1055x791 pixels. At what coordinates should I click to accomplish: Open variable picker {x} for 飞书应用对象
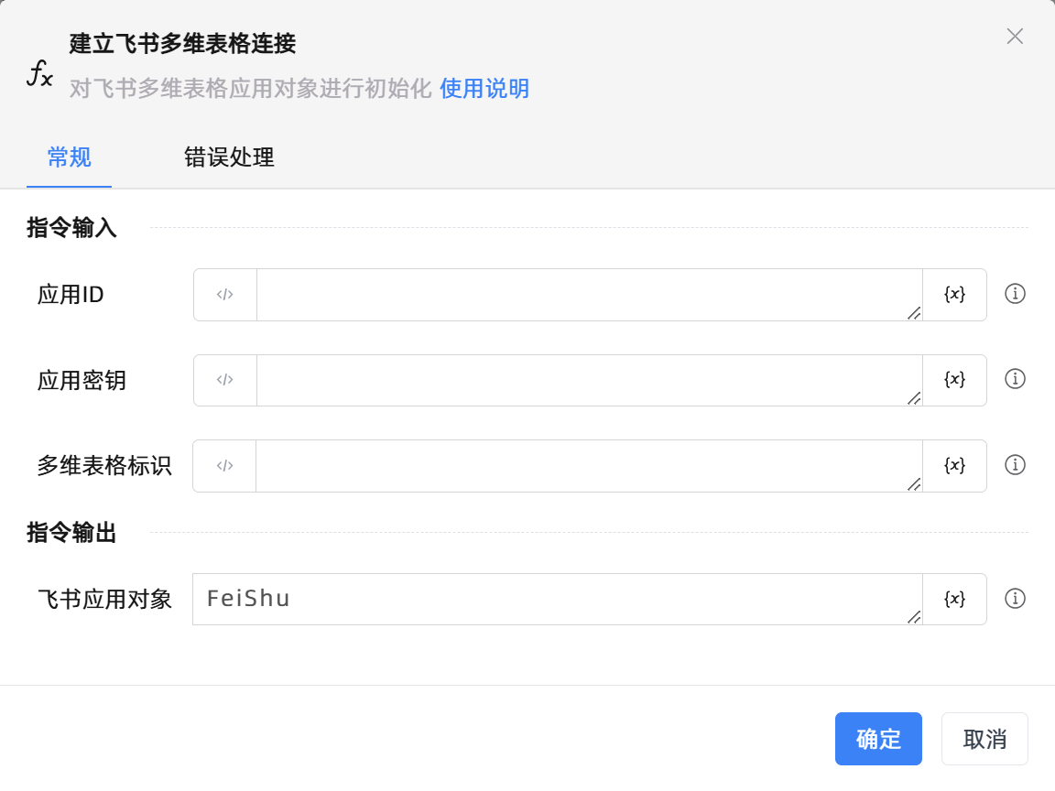point(954,600)
